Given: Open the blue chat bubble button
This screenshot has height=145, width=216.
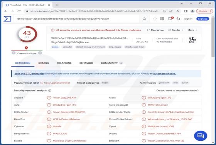Looking at the screenshot, I should [x=201, y=136].
